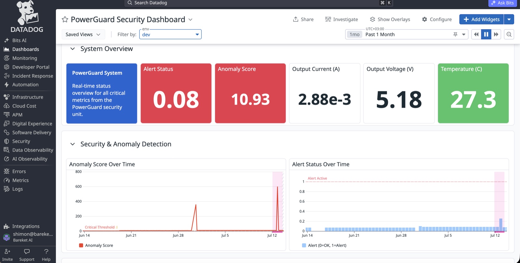
Task: Open Add Widgets split-button arrow
Action: coord(509,19)
